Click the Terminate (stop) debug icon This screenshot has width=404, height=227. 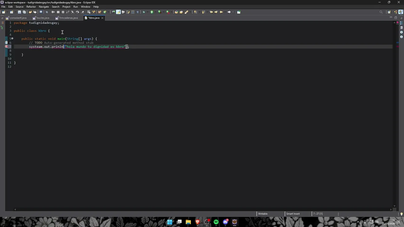click(x=63, y=12)
